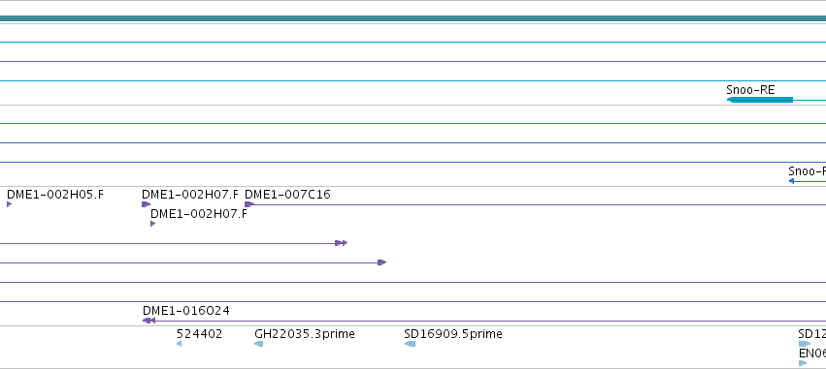Click the light blue arrow under SD16909.5prime

click(x=410, y=344)
